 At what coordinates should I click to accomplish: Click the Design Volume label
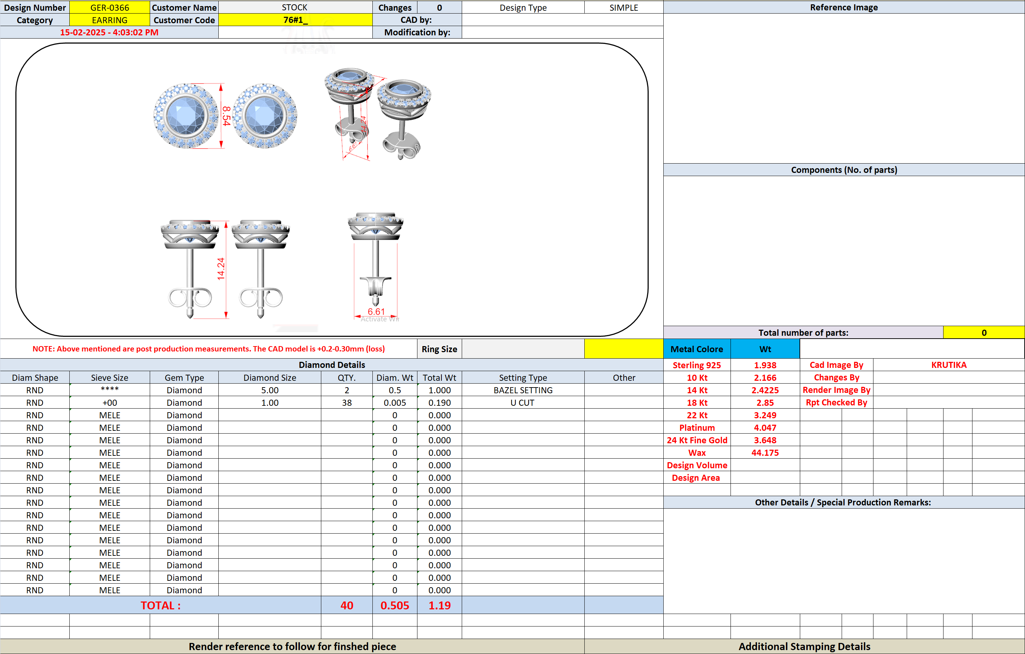click(697, 465)
